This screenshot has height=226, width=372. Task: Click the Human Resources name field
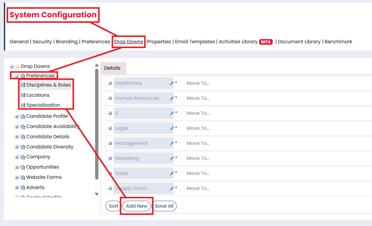coord(143,98)
